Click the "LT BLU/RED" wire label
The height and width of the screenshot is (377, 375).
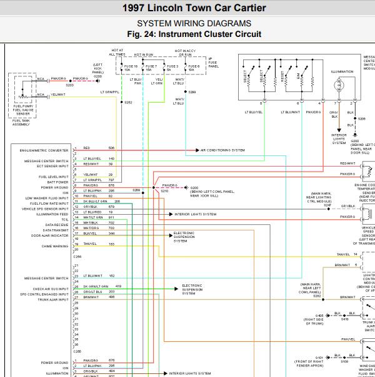pyautogui.click(x=92, y=212)
